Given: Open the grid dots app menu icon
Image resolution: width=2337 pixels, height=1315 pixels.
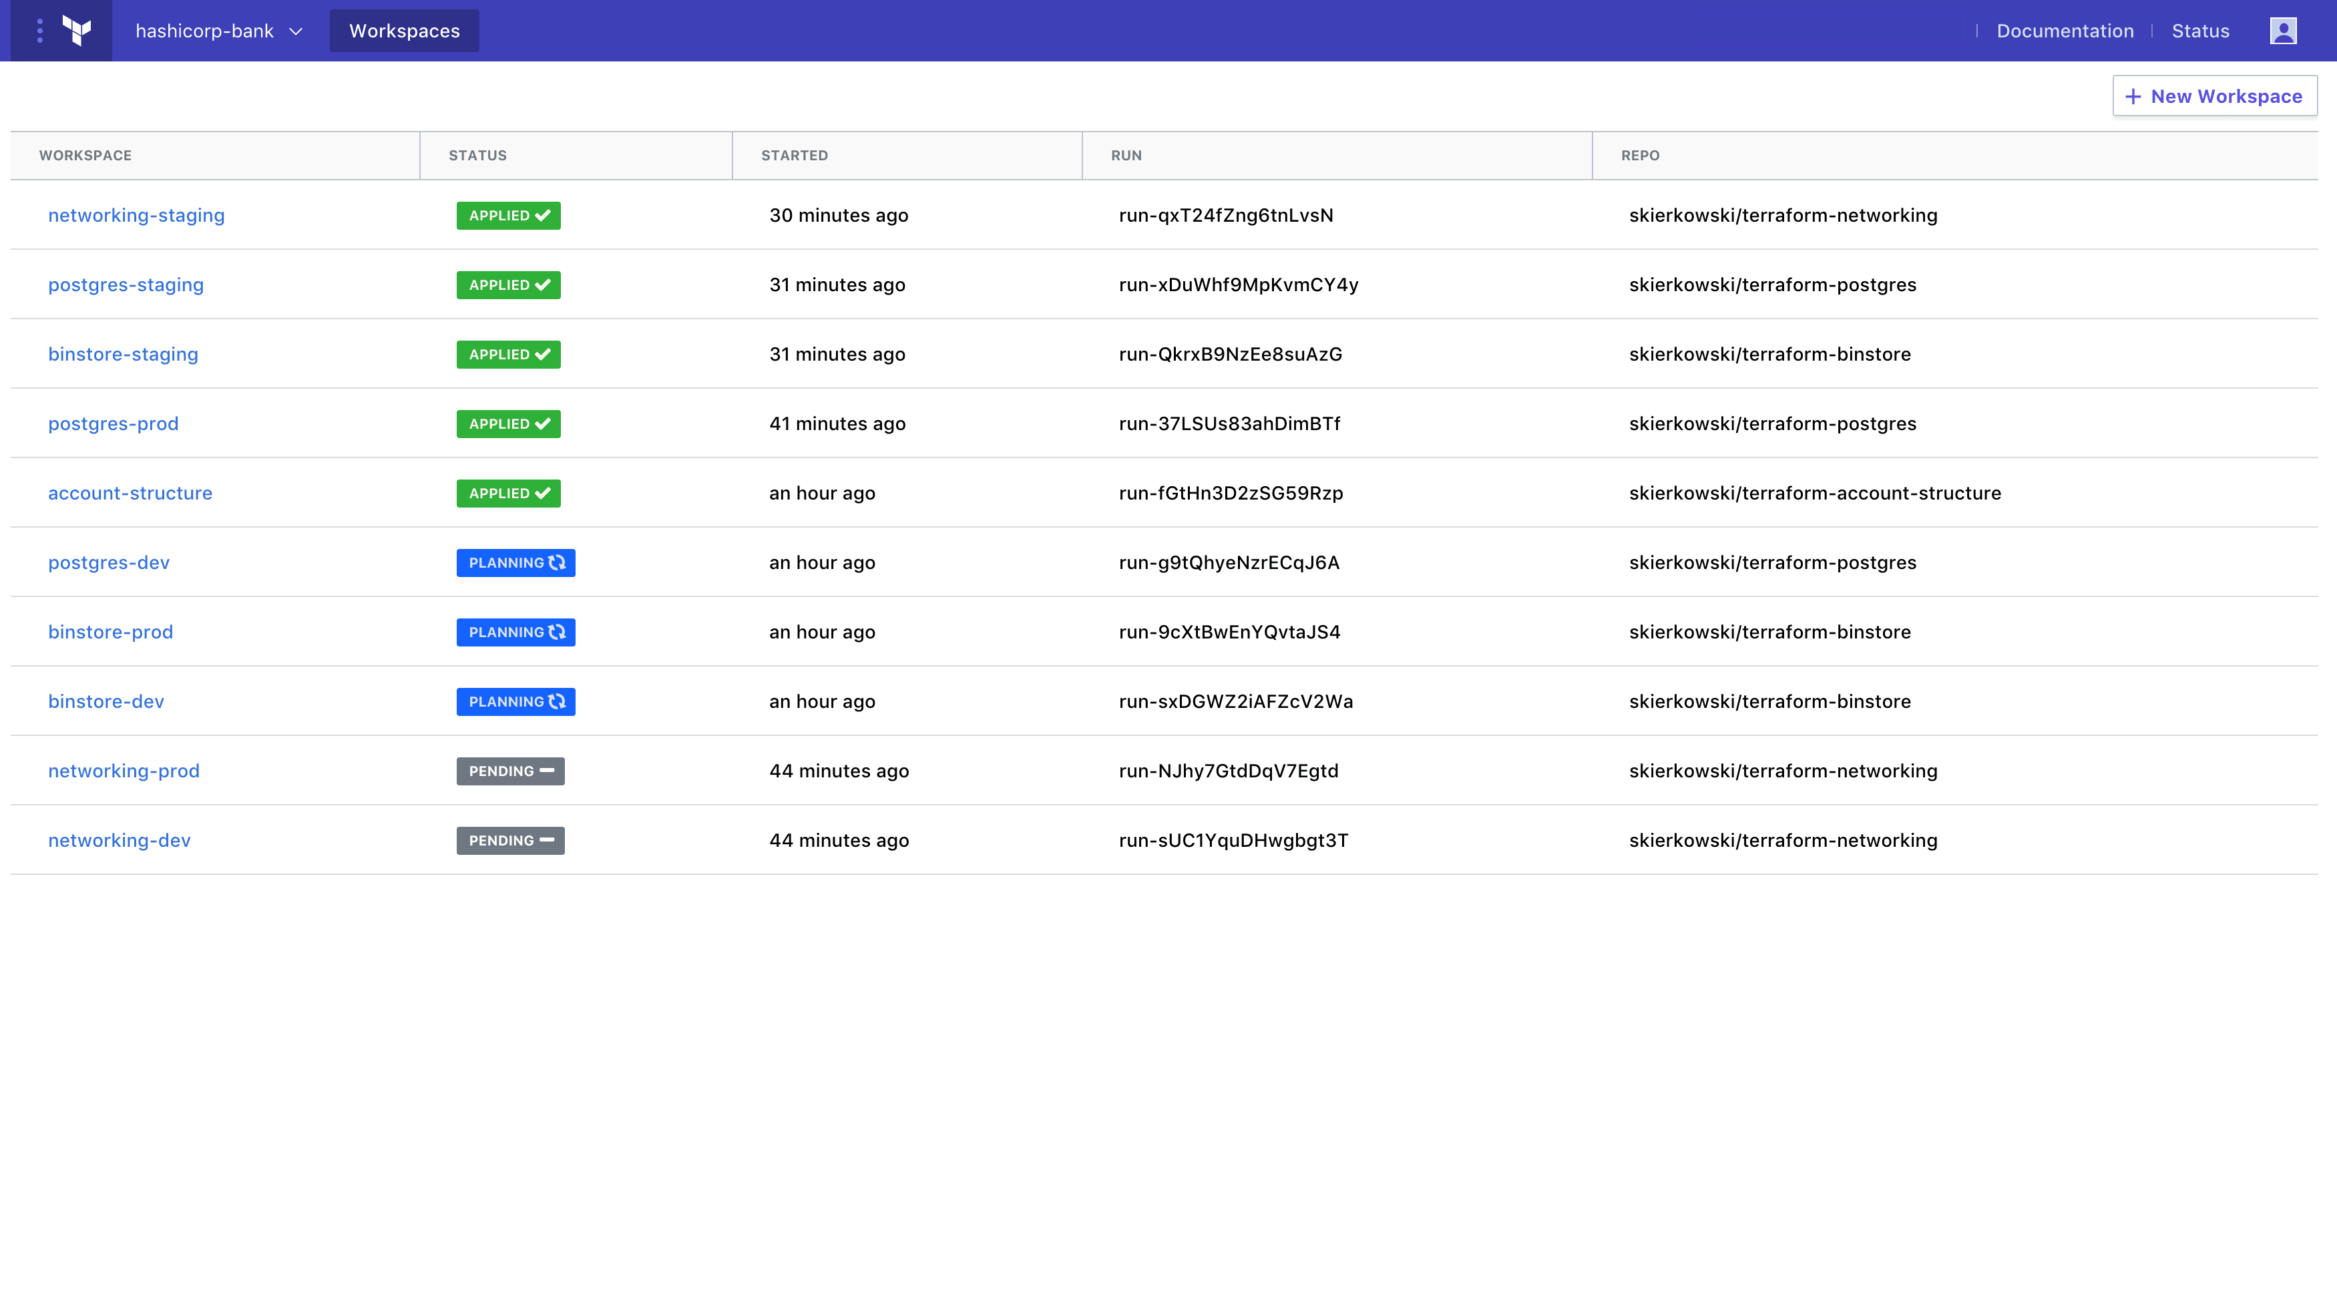Looking at the screenshot, I should click(x=39, y=30).
